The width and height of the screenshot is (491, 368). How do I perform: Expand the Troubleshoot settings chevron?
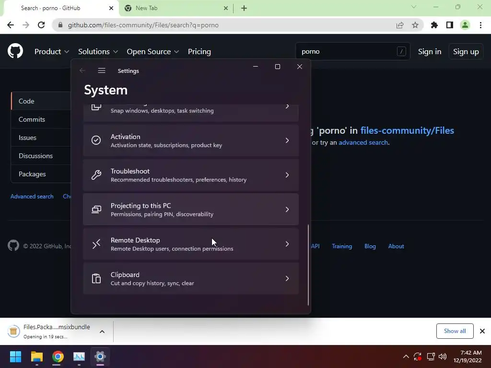click(x=287, y=174)
